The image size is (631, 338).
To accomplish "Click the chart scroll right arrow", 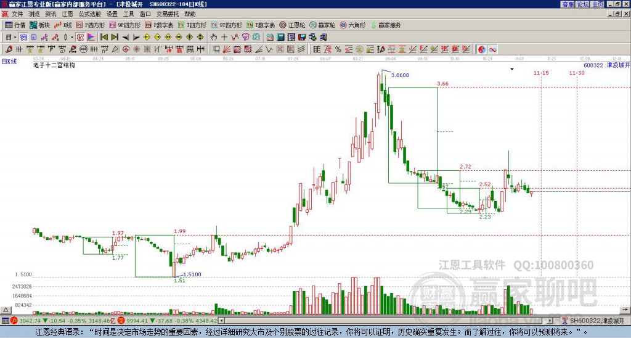I will click(550, 321).
